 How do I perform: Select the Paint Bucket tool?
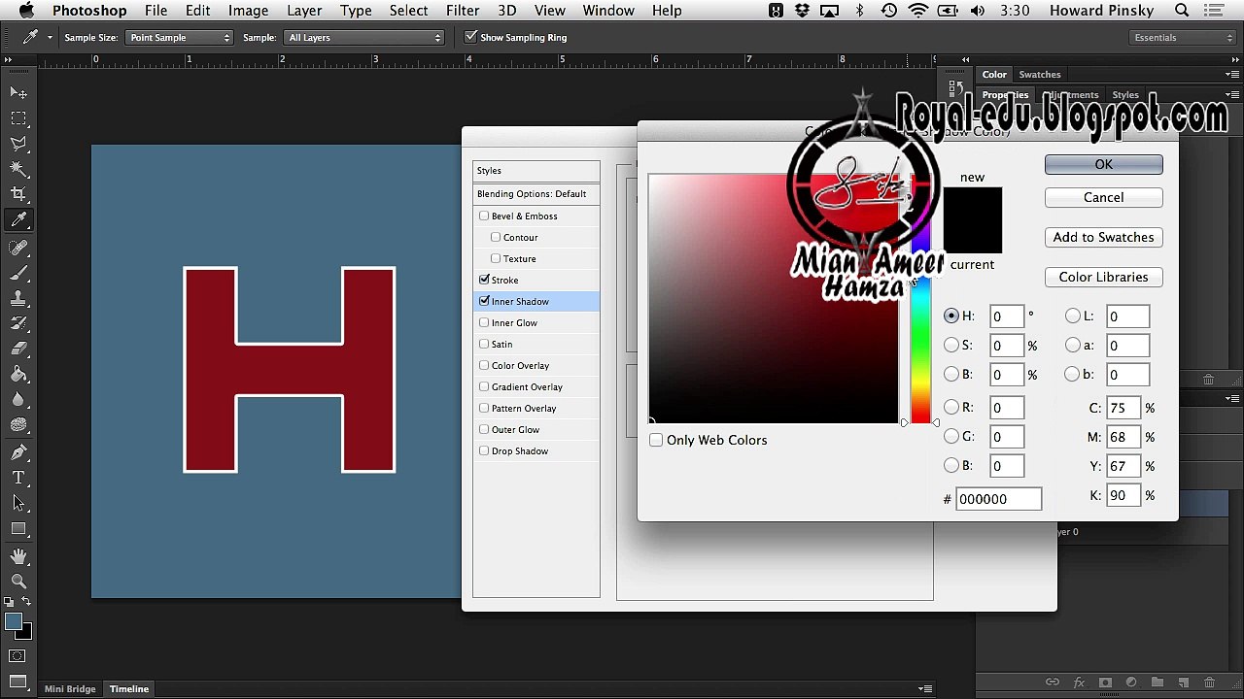pyautogui.click(x=18, y=374)
